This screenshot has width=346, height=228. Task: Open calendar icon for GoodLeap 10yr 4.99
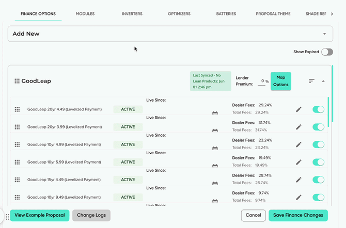click(x=215, y=148)
